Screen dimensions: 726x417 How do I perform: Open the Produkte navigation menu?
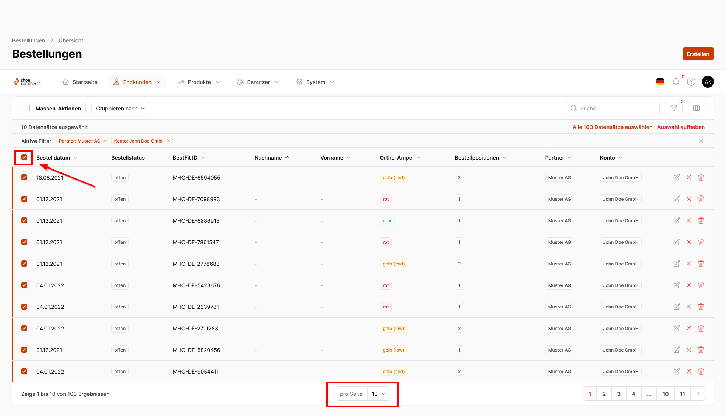click(199, 82)
